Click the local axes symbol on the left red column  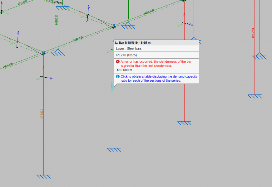click(44, 77)
